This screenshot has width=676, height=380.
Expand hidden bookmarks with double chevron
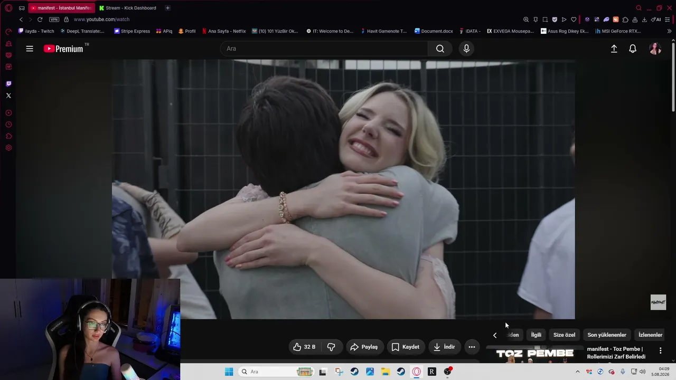pyautogui.click(x=669, y=31)
